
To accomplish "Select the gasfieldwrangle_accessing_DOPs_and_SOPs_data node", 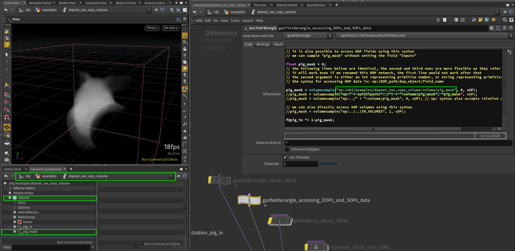I will pyautogui.click(x=249, y=200).
